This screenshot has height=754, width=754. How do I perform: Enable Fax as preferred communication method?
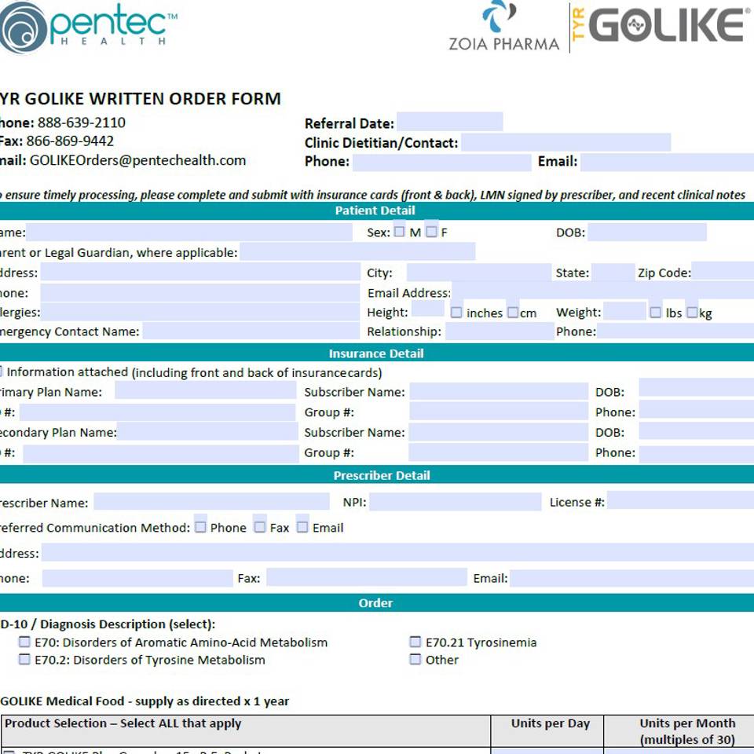pyautogui.click(x=260, y=527)
